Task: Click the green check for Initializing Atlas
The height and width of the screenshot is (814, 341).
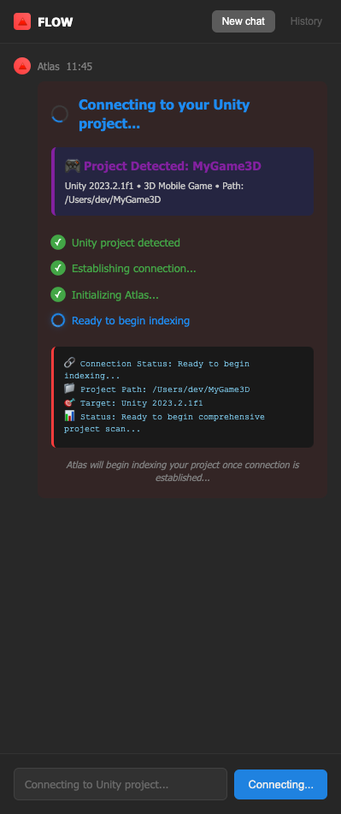Action: 58,294
